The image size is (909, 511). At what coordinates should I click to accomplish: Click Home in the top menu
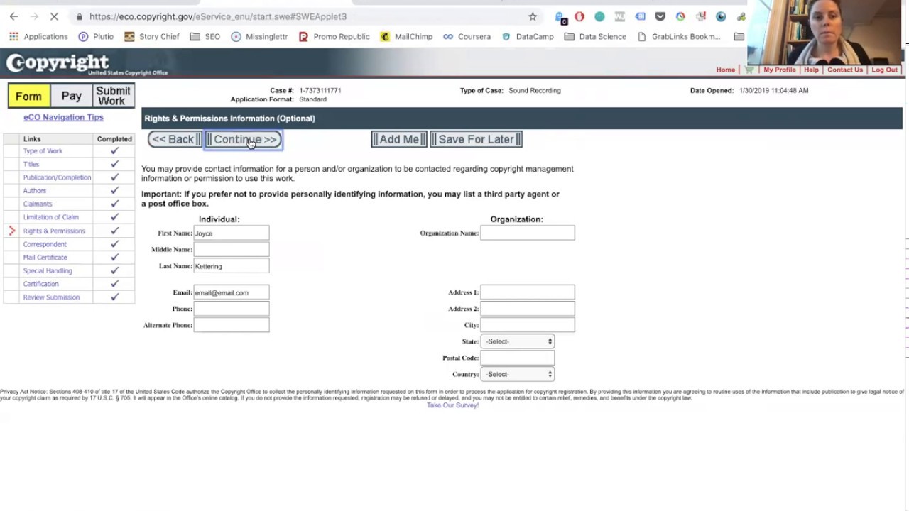[x=725, y=70]
